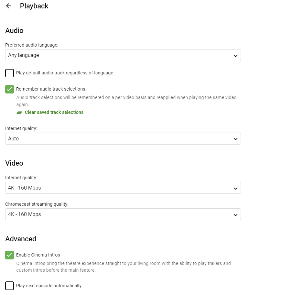Enable Play default audio track checkbox

pos(10,73)
